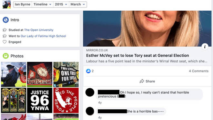Screen dimensions: 213x120
Task: Open the Justice 96 YNWA photo
Action: pyautogui.click(x=40, y=100)
